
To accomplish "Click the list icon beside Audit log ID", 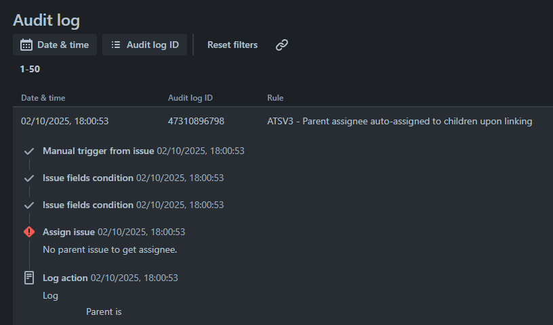I will (x=116, y=45).
